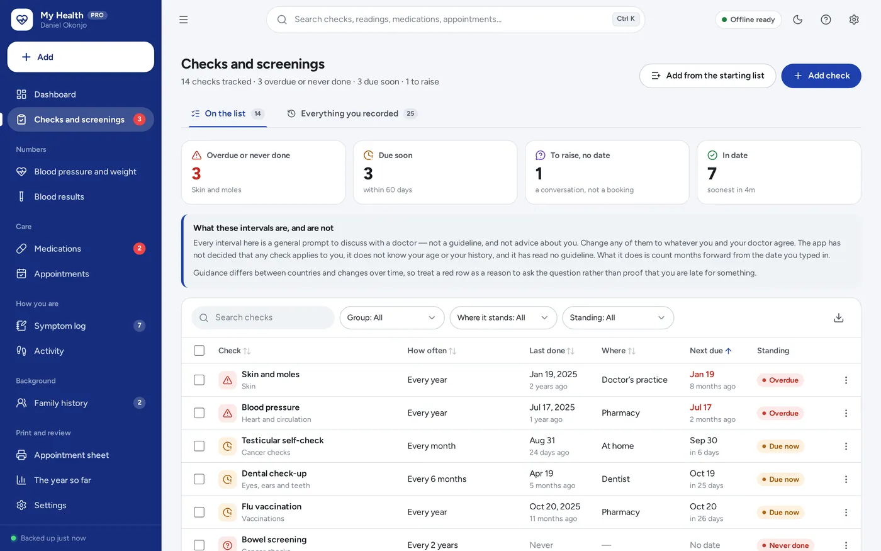Sort by the Last done column
This screenshot has width=881, height=551.
[552, 351]
